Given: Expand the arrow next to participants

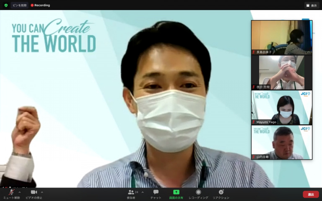Looking at the screenshot, I should click(143, 192).
